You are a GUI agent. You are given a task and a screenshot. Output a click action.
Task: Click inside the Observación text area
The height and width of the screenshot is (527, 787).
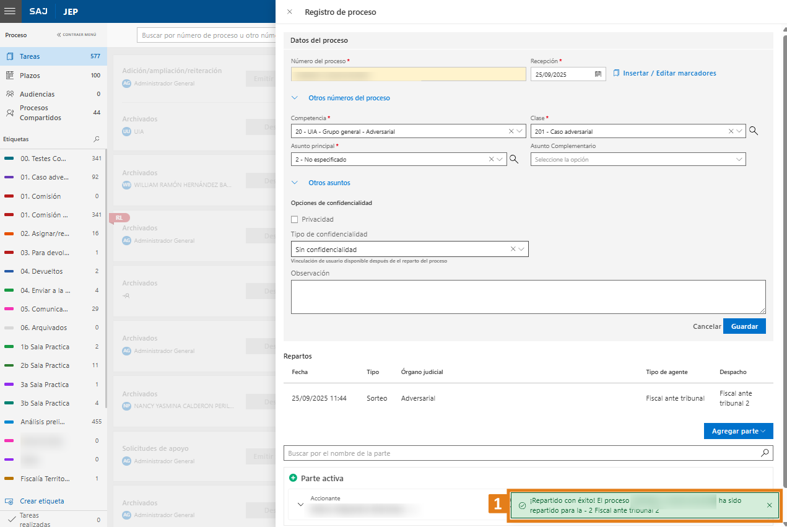[528, 297]
